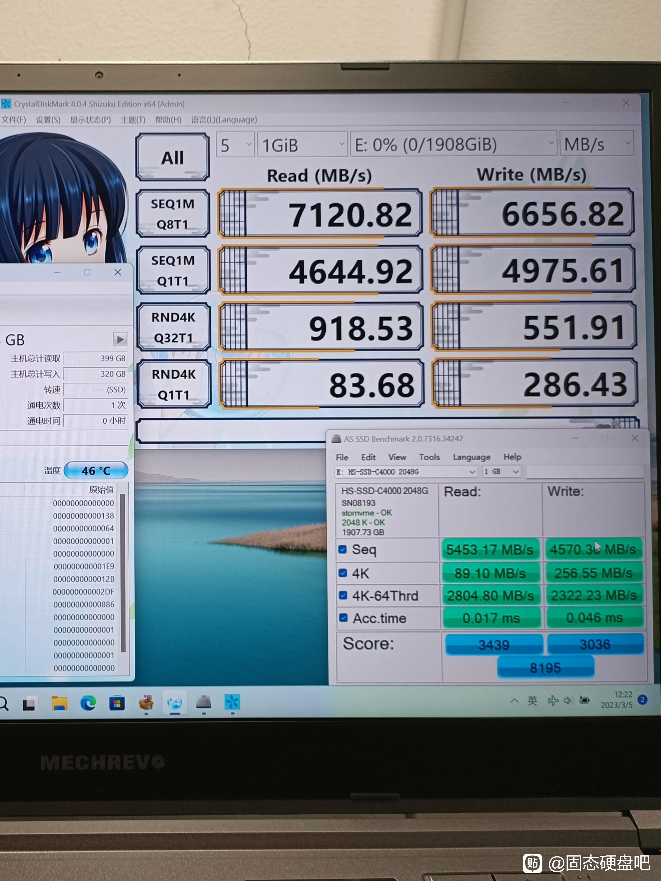Open 显示状态(P) menu
The height and width of the screenshot is (881, 661).
90,120
